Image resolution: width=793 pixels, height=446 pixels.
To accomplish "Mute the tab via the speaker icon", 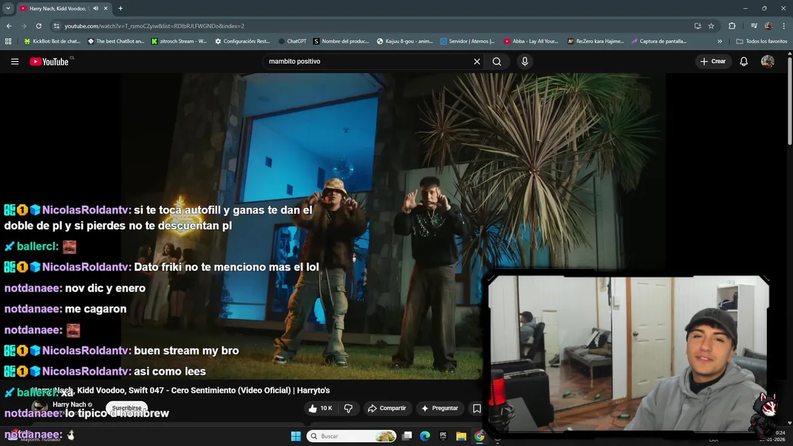I will pos(95,8).
